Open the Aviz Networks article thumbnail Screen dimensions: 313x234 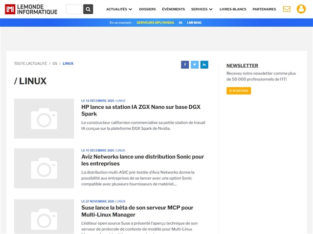[44, 168]
